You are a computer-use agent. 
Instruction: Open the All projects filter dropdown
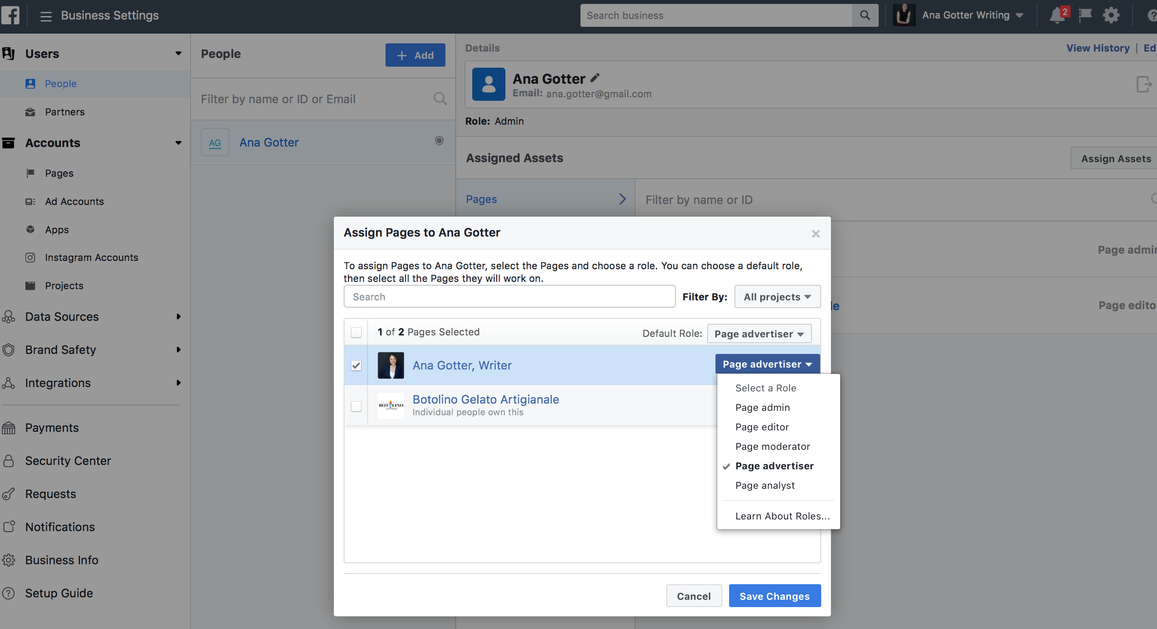click(x=777, y=297)
